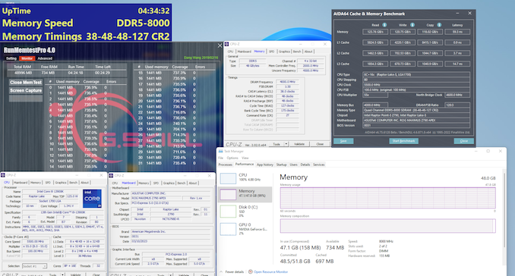Switch to the Details tab in Task Manager
515x276 pixels.
click(305, 165)
